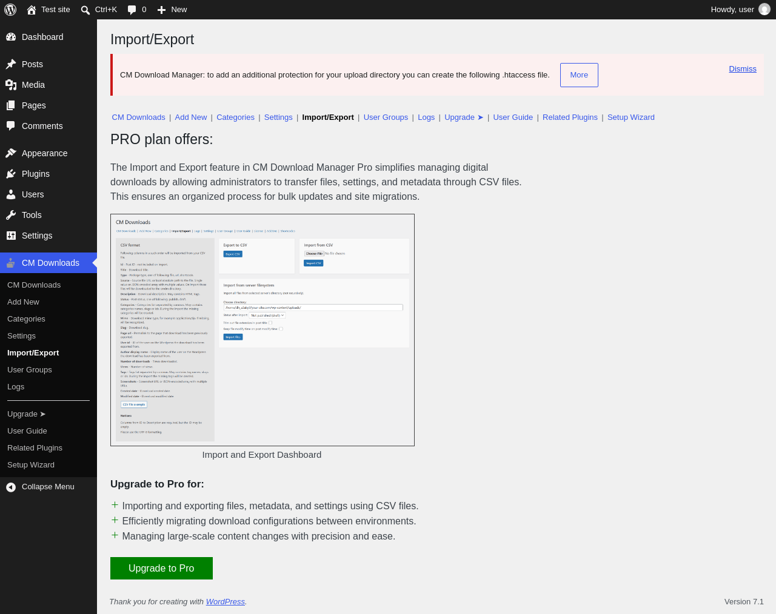The image size is (776, 614).
Task: Click the Comments speech bubble sidebar icon
Action: tap(11, 126)
